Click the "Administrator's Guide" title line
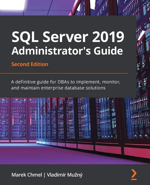The width and height of the screenshot is (150, 185). point(67,51)
